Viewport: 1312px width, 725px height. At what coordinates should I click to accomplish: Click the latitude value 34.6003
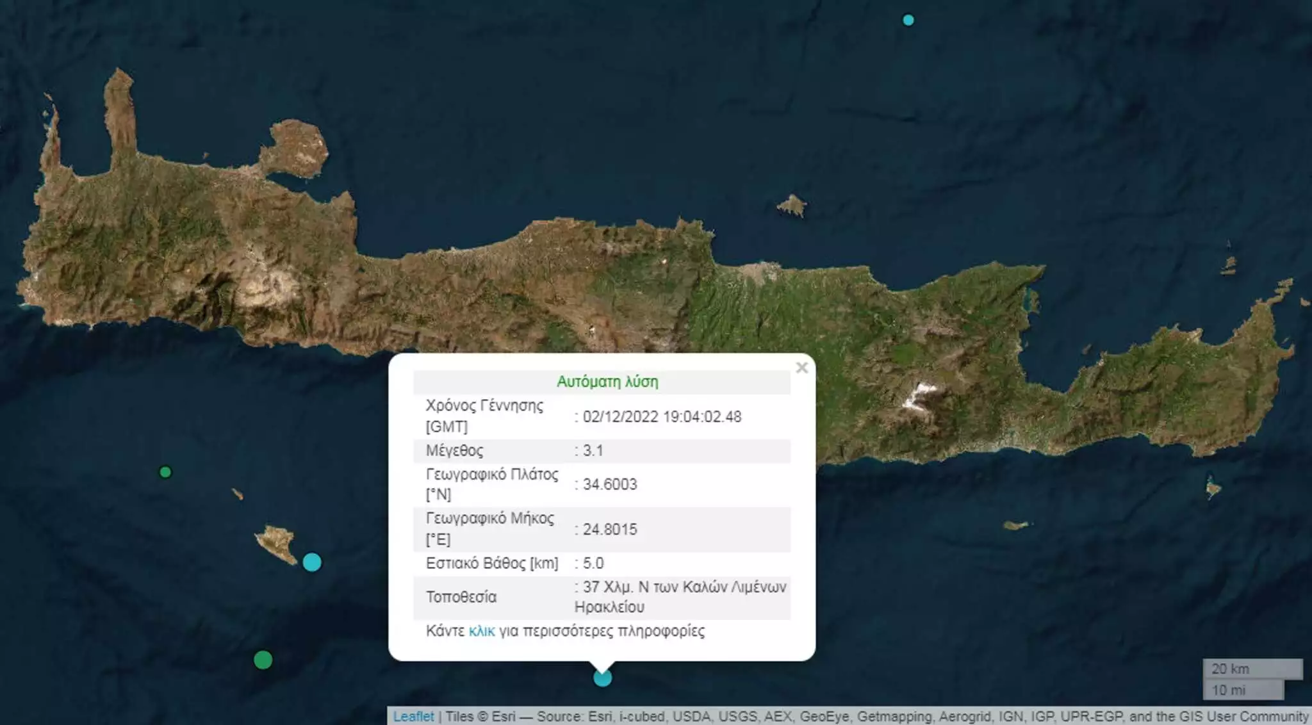point(609,484)
